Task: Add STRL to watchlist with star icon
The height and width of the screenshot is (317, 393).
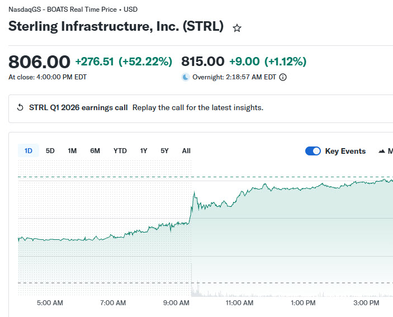Action: (x=237, y=28)
